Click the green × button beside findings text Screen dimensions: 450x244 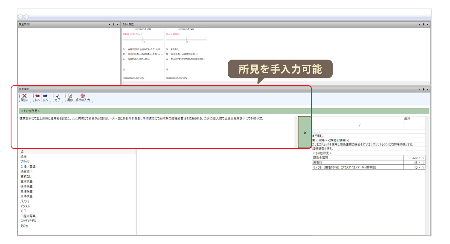(x=305, y=132)
